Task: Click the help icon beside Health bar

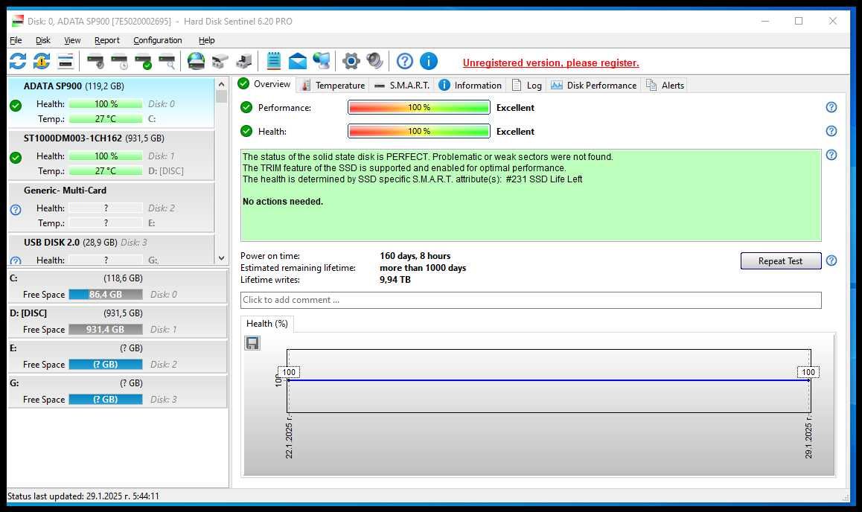Action: [x=831, y=131]
